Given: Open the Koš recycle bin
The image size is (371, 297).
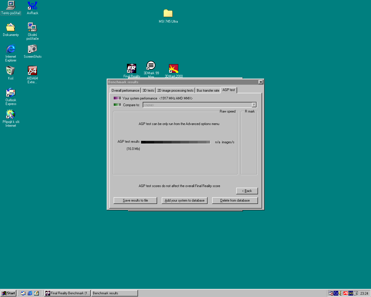Looking at the screenshot, I should 11,71.
